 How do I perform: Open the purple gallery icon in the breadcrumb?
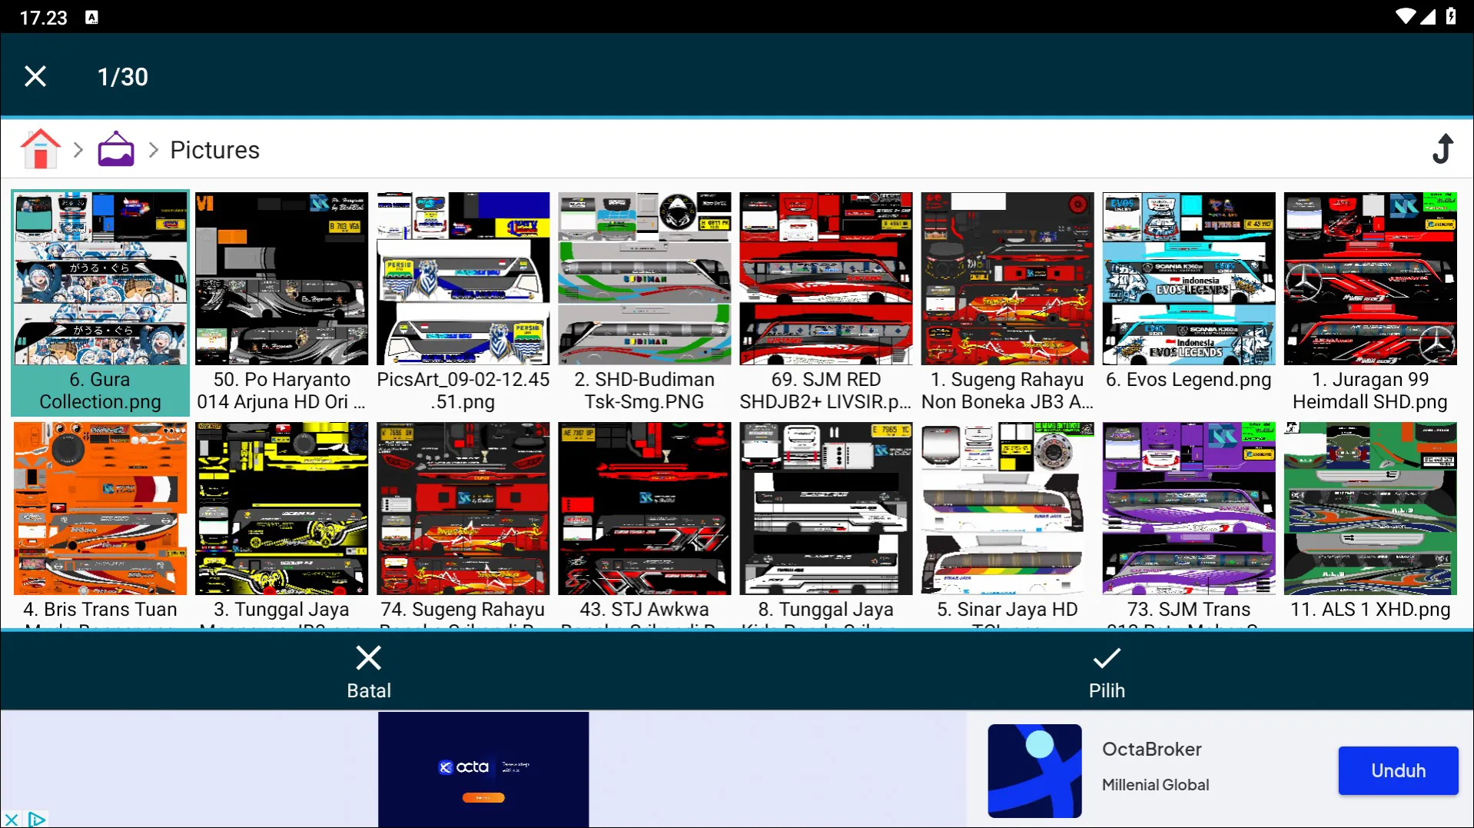click(x=115, y=148)
